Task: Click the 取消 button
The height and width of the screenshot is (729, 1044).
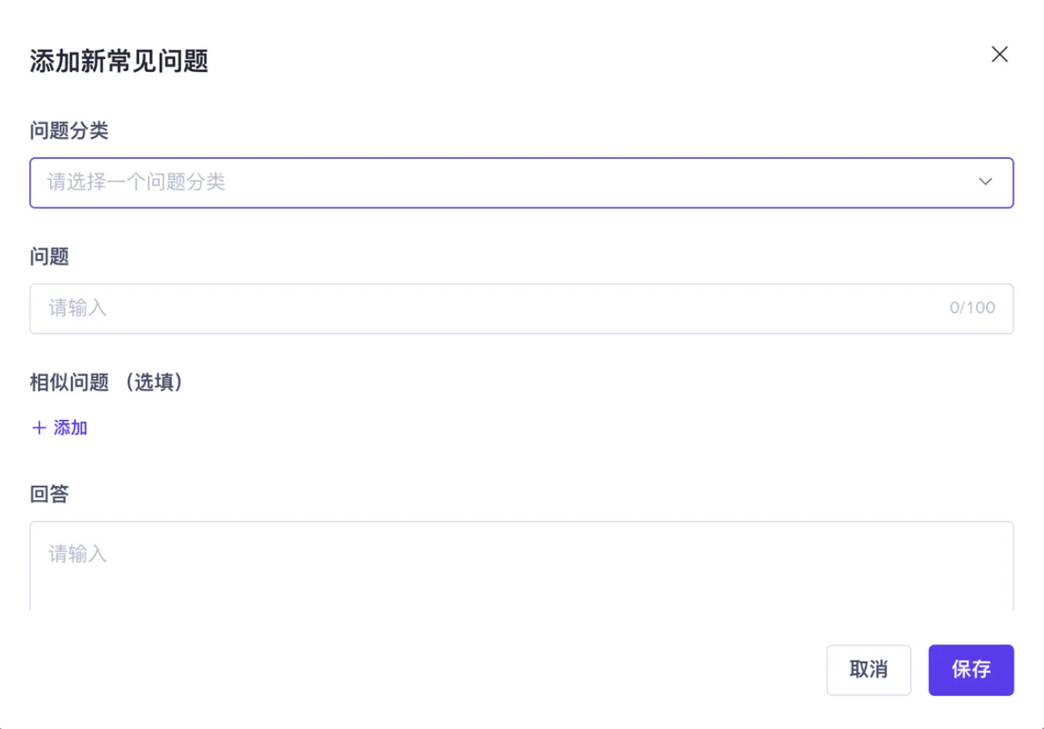Action: pos(869,669)
